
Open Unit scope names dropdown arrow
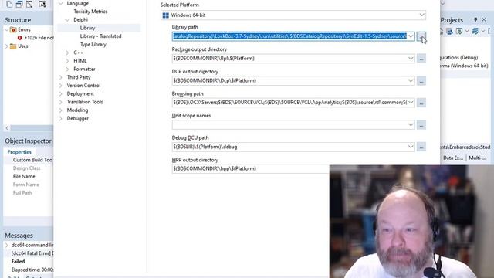click(x=411, y=124)
